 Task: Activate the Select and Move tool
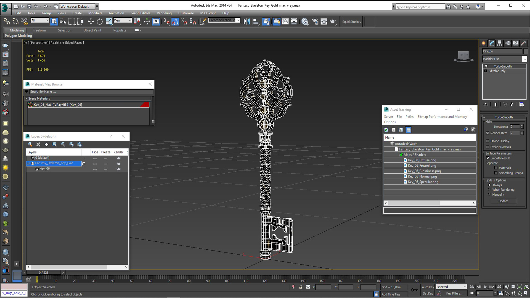91,22
